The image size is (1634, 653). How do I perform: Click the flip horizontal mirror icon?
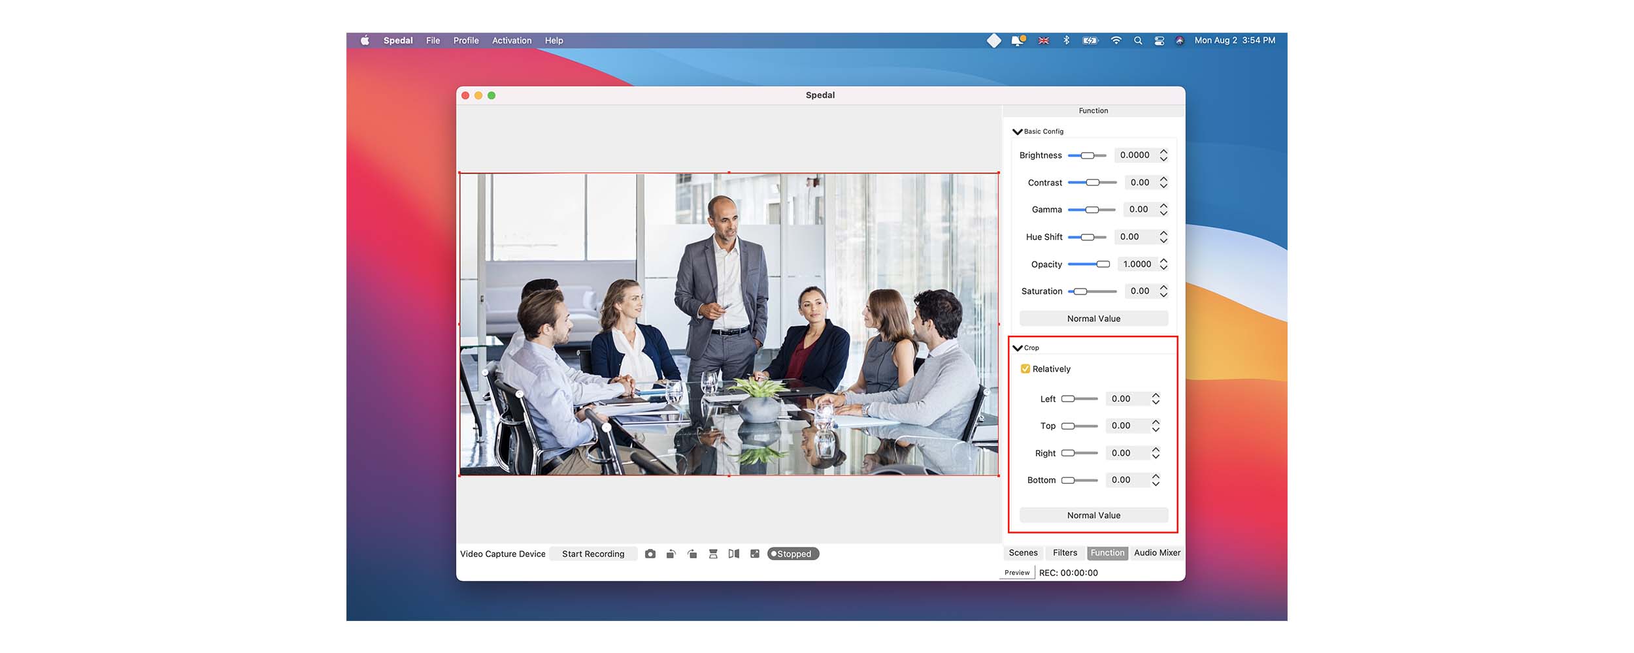coord(734,554)
